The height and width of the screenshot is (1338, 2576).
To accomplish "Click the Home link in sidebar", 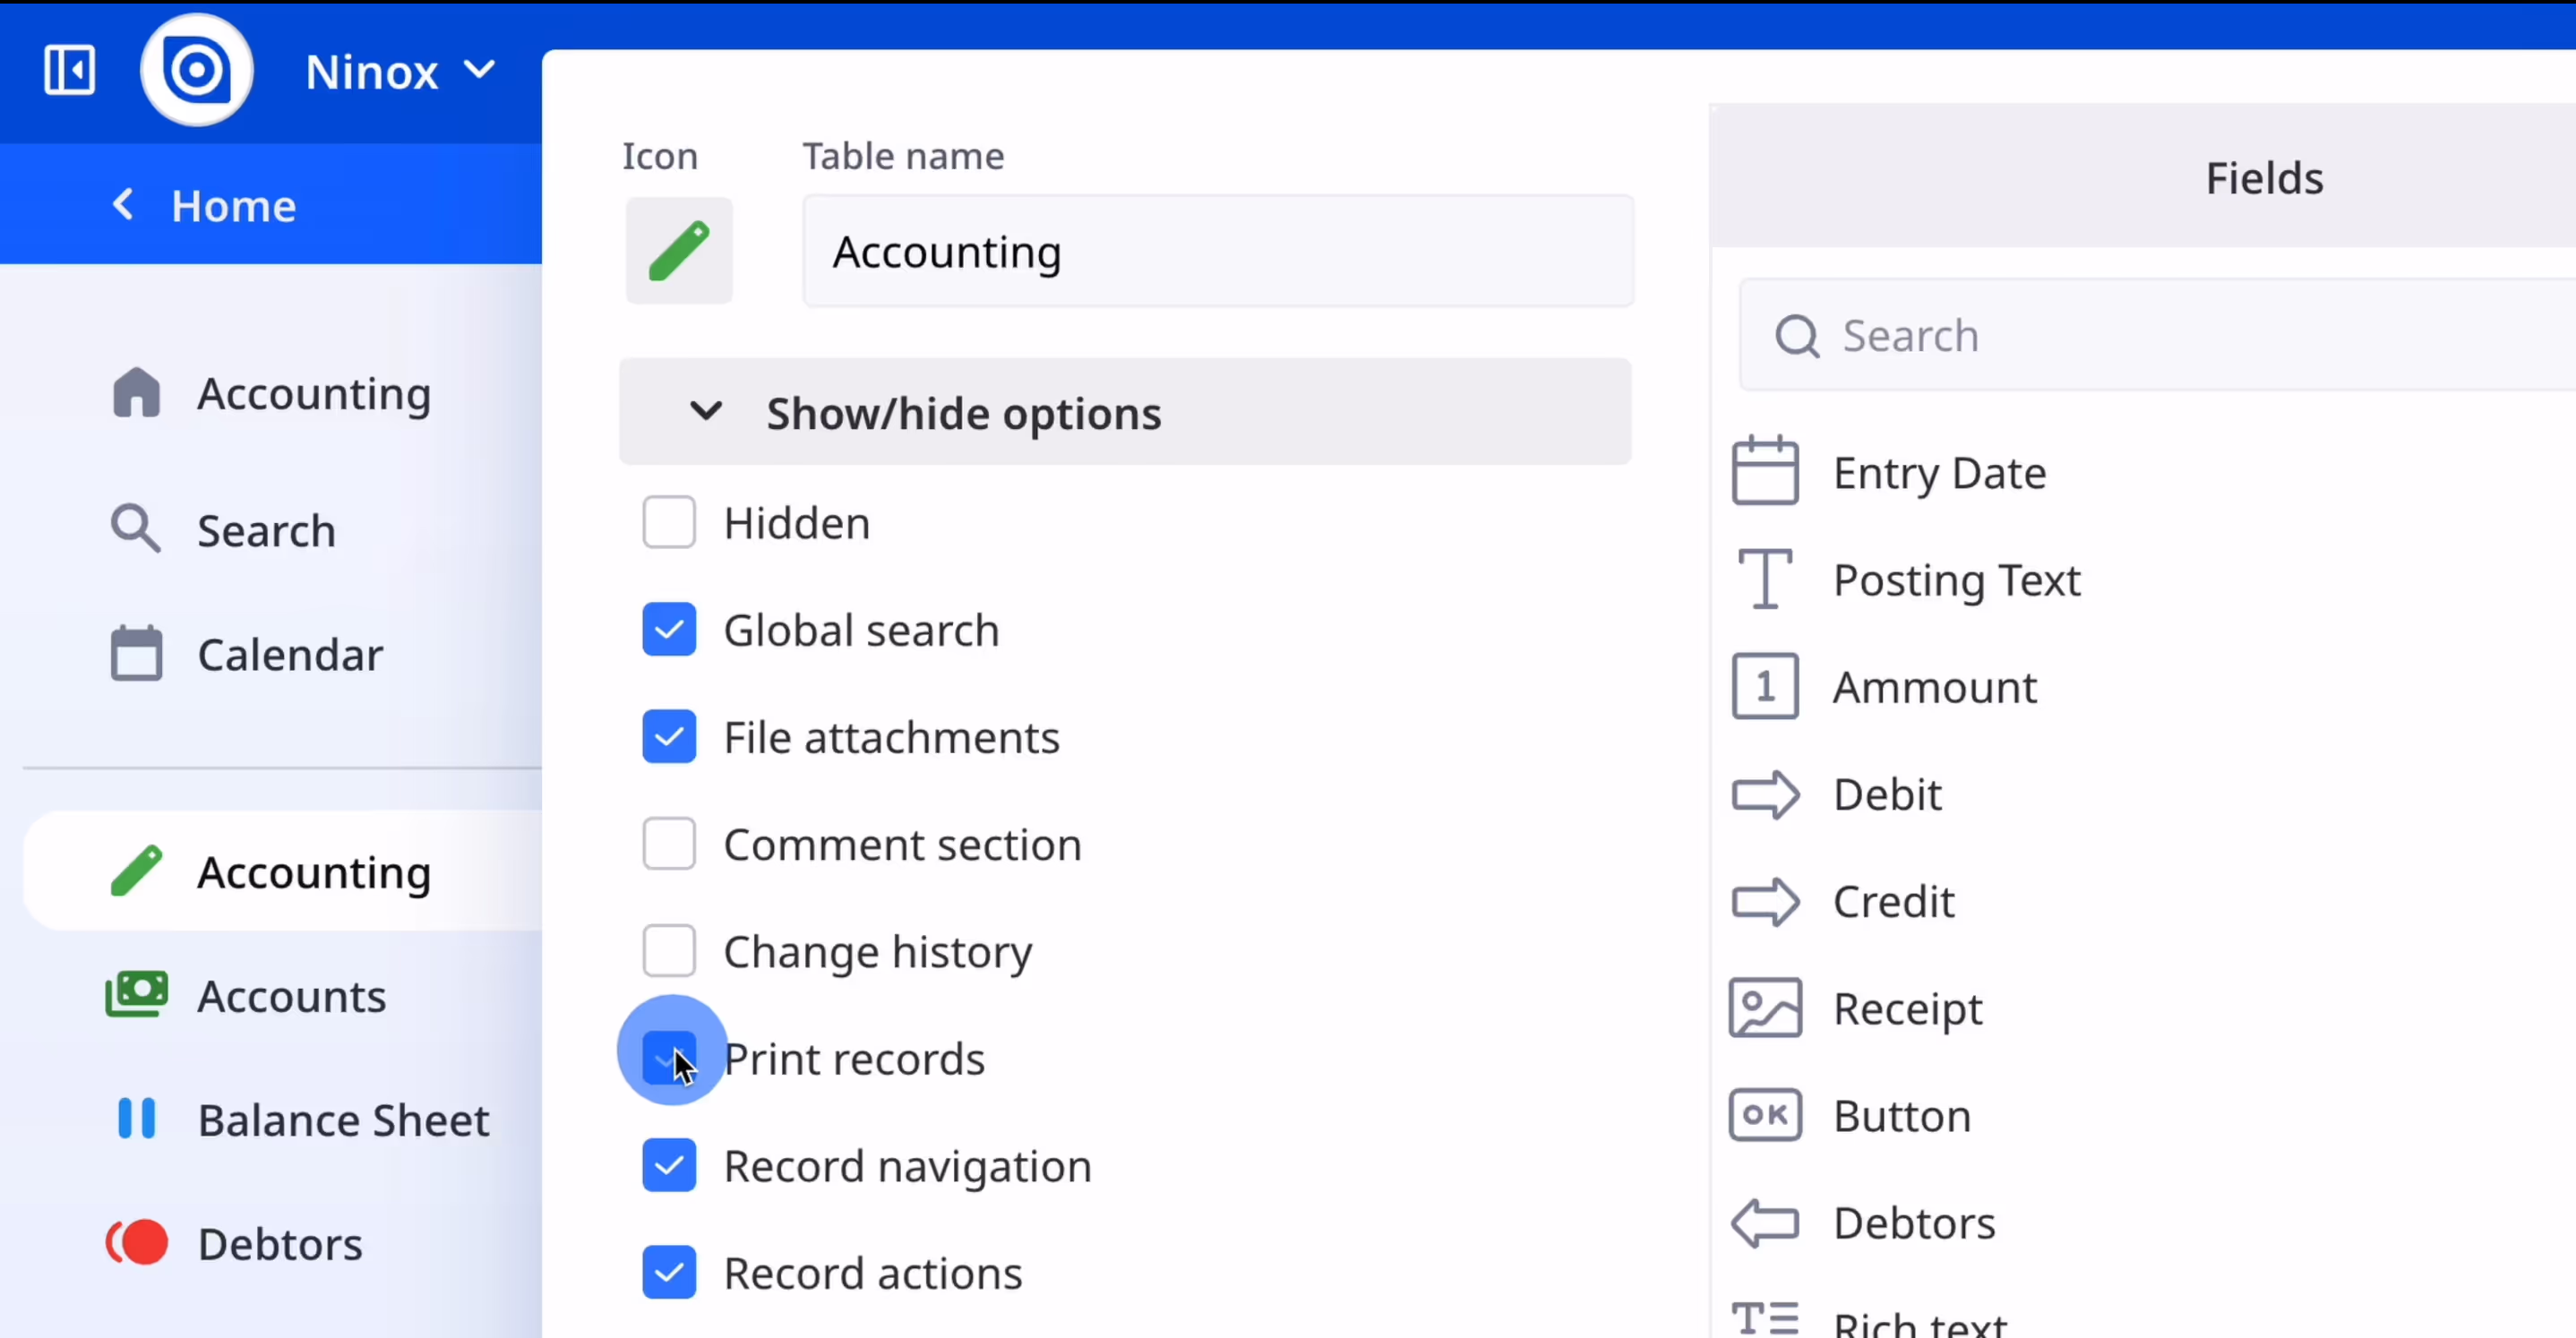I will coord(233,206).
